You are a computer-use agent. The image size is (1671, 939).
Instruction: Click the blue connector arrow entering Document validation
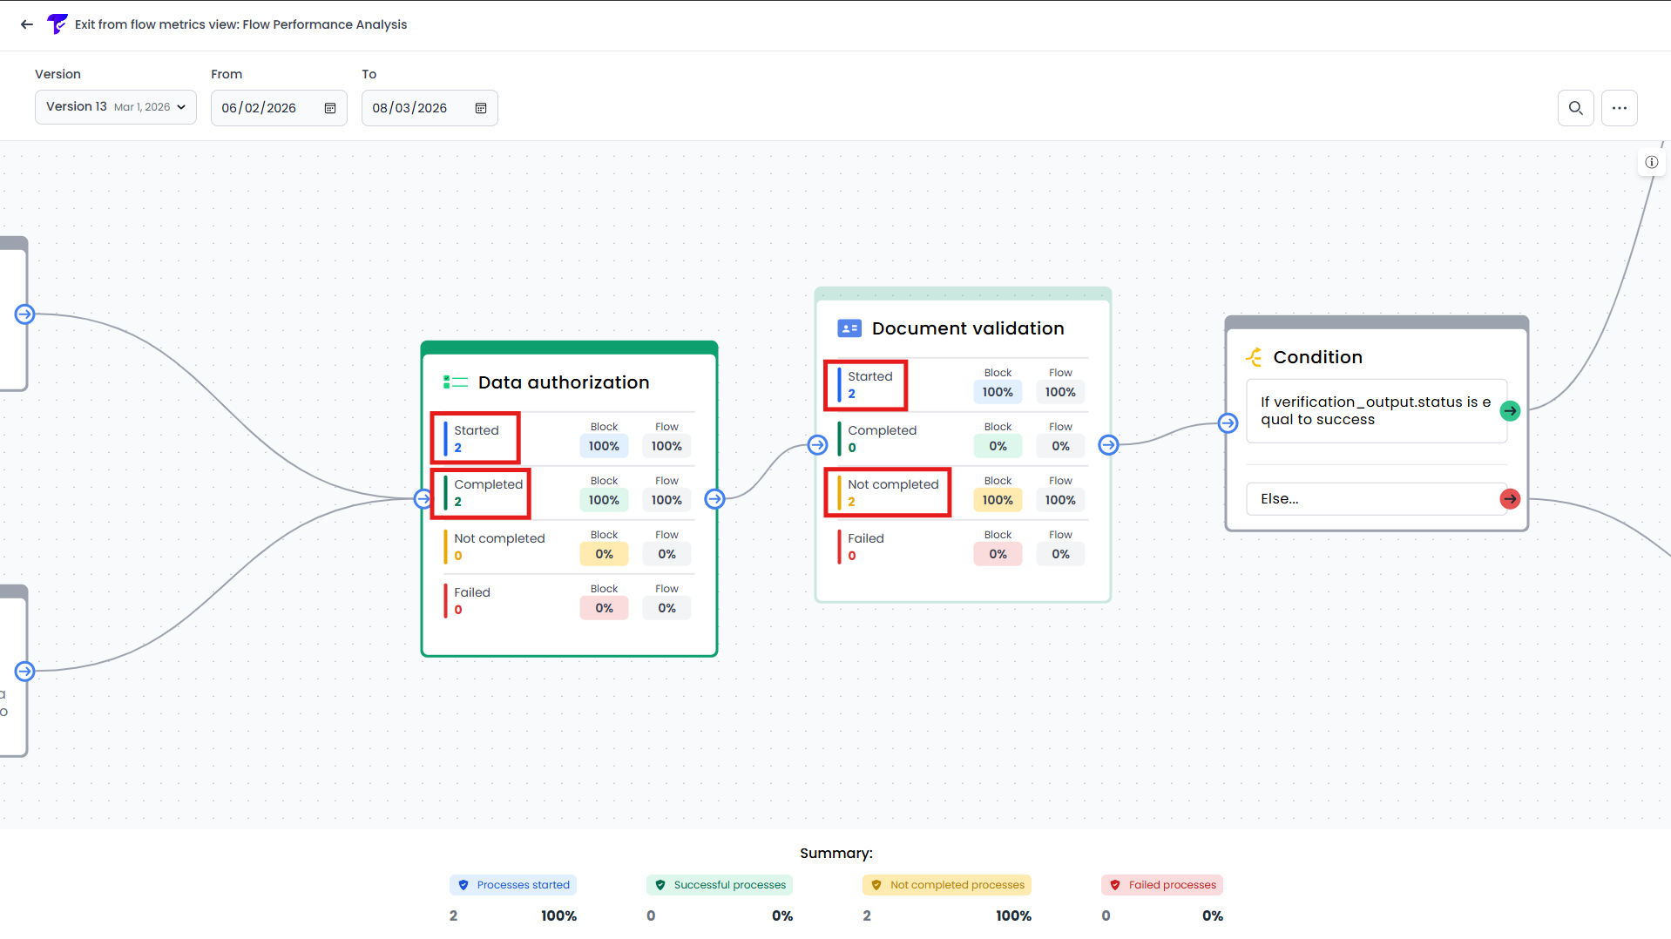coord(817,444)
